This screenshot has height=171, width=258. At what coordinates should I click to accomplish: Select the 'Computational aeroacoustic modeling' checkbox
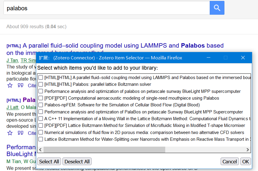tap(41, 98)
